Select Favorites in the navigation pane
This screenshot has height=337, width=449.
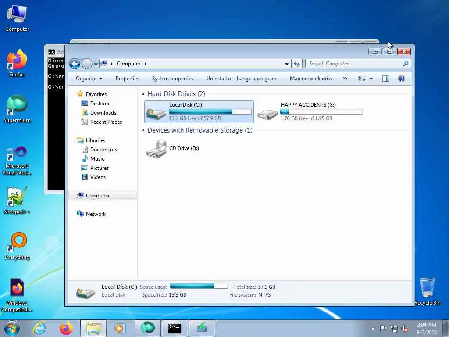click(x=96, y=94)
